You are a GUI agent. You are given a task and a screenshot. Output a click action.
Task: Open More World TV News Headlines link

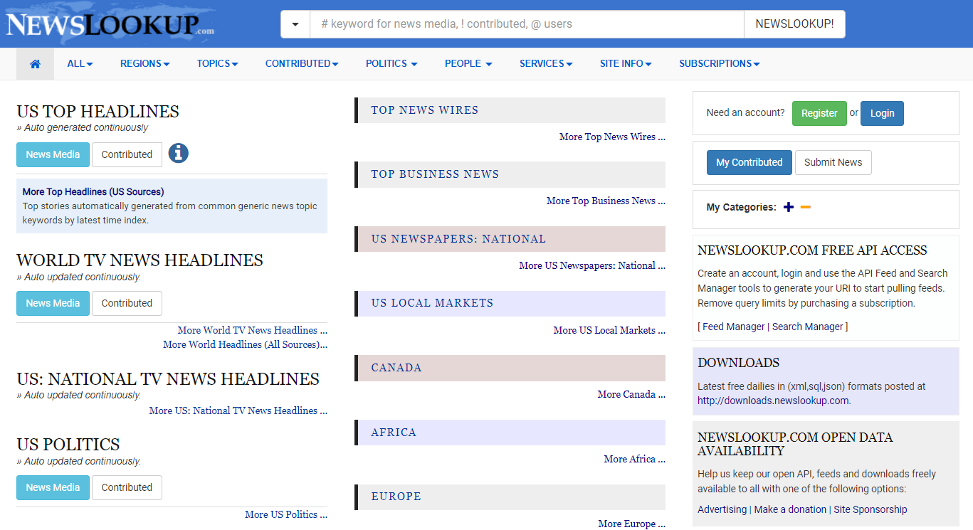(x=252, y=330)
